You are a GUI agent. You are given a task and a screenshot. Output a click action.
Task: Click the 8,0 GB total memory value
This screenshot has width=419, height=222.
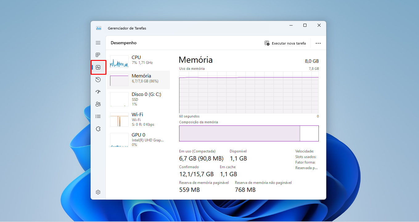coord(312,61)
